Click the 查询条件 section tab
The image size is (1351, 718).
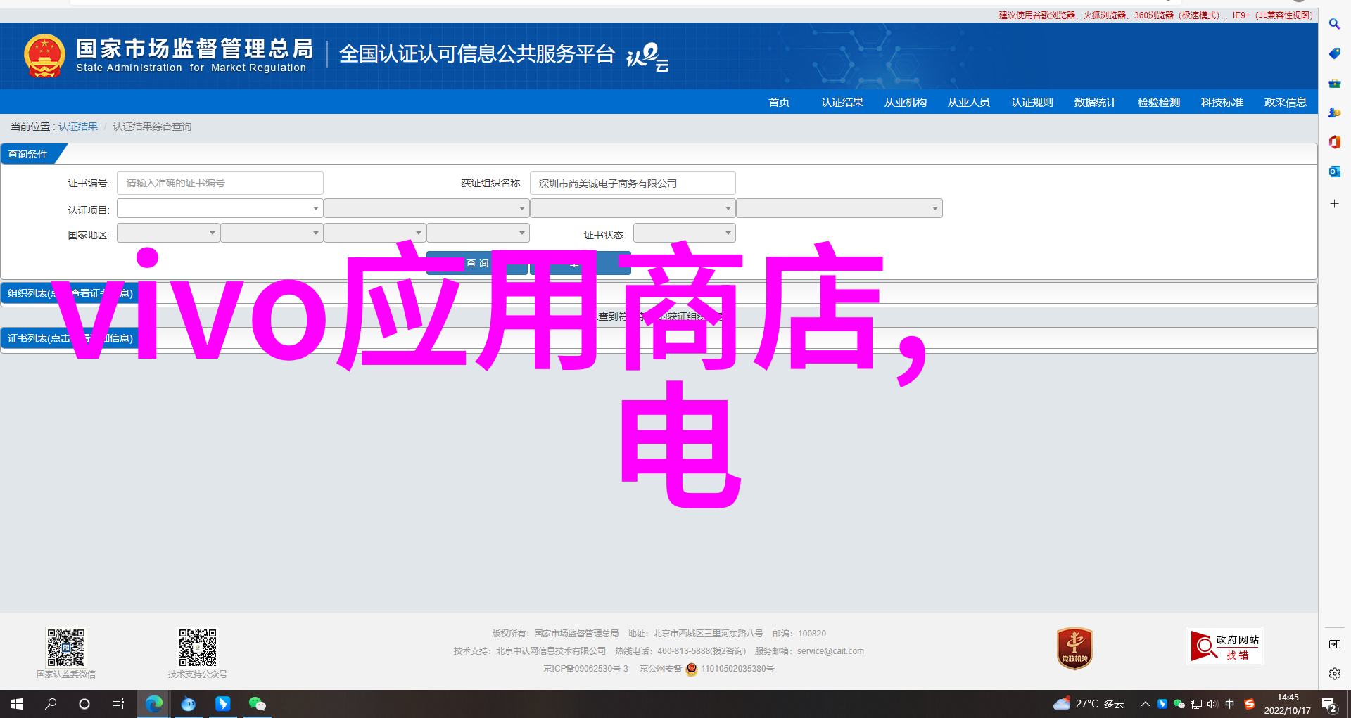tap(28, 154)
